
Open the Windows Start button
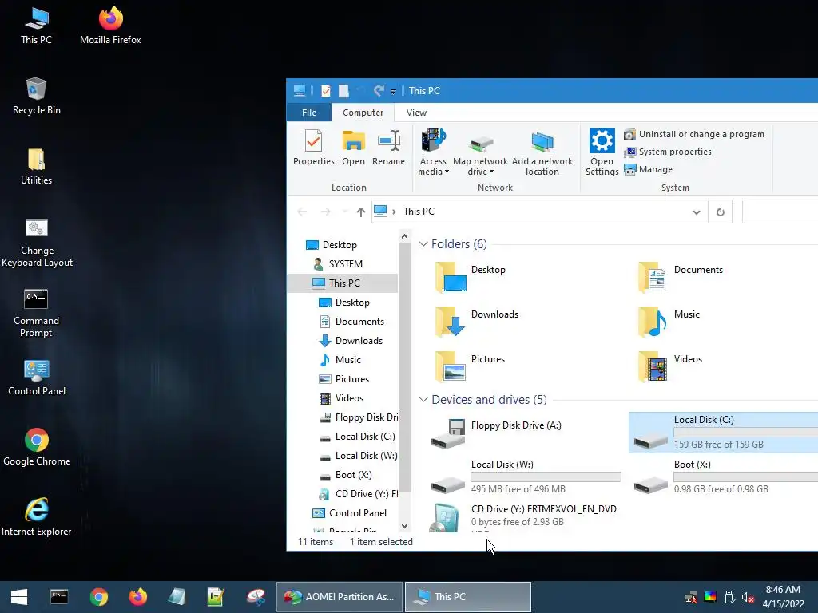click(x=19, y=597)
